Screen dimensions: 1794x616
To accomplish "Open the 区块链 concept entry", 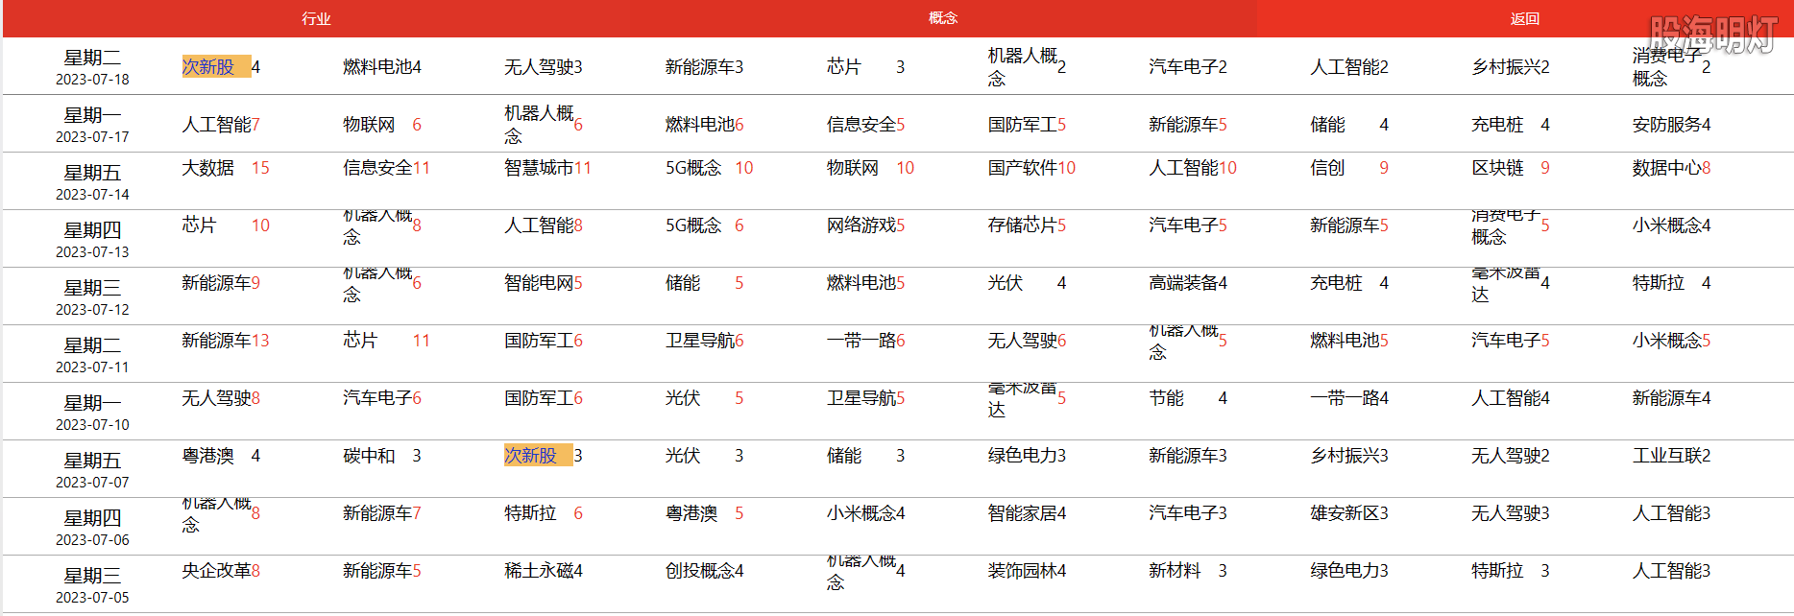I will click(x=1497, y=168).
